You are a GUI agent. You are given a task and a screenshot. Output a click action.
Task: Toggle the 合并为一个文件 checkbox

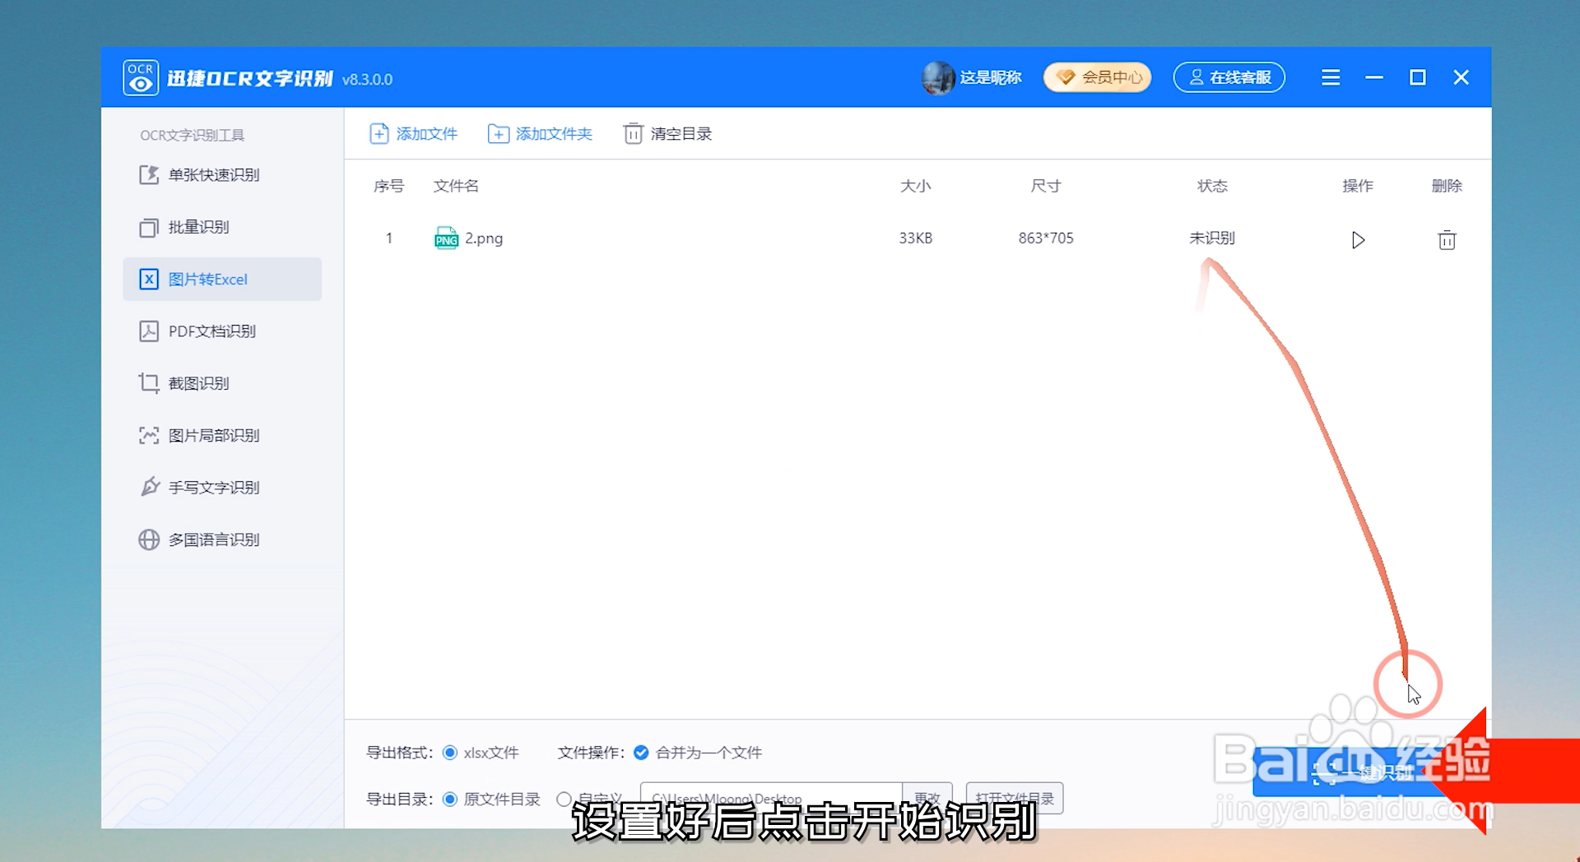point(641,753)
